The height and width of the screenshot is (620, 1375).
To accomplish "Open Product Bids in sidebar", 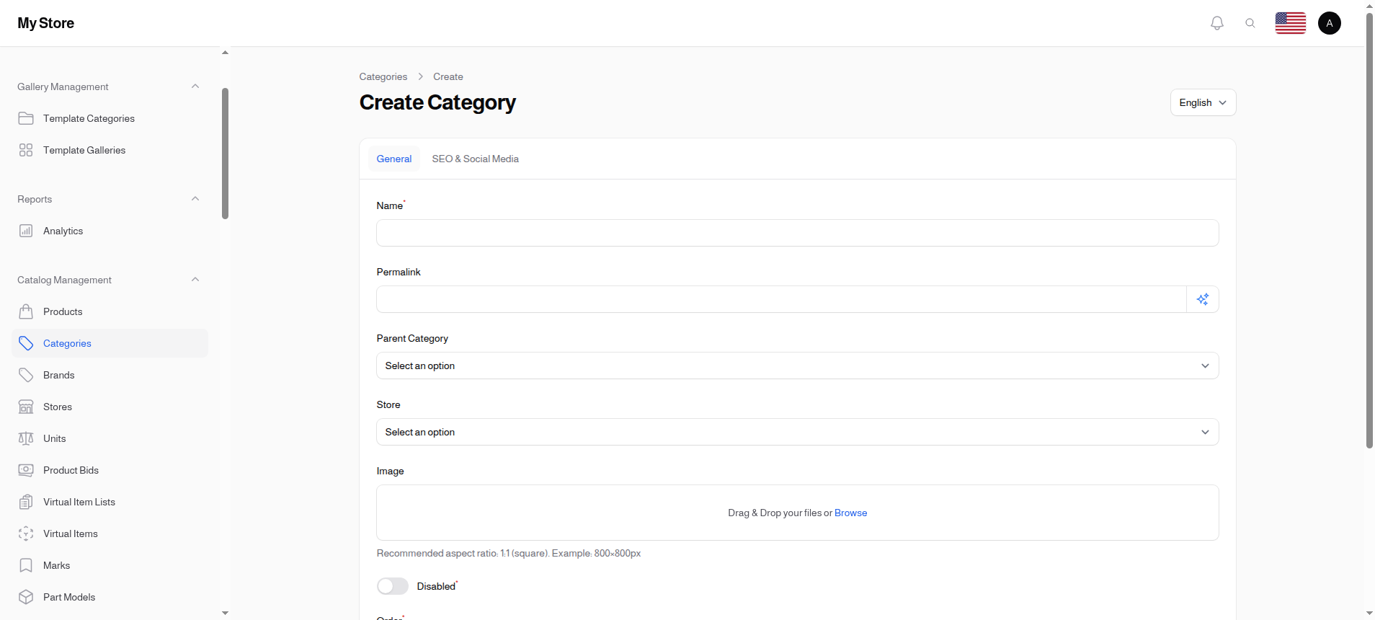I will (110, 470).
